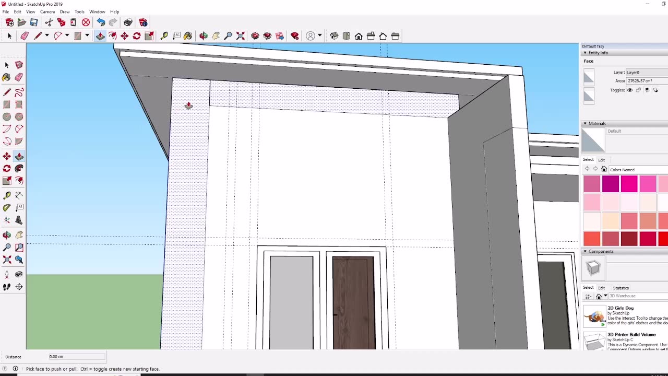Select the Section Plane tool at the bottom of the left toolbar
The width and height of the screenshot is (668, 376).
19,287
